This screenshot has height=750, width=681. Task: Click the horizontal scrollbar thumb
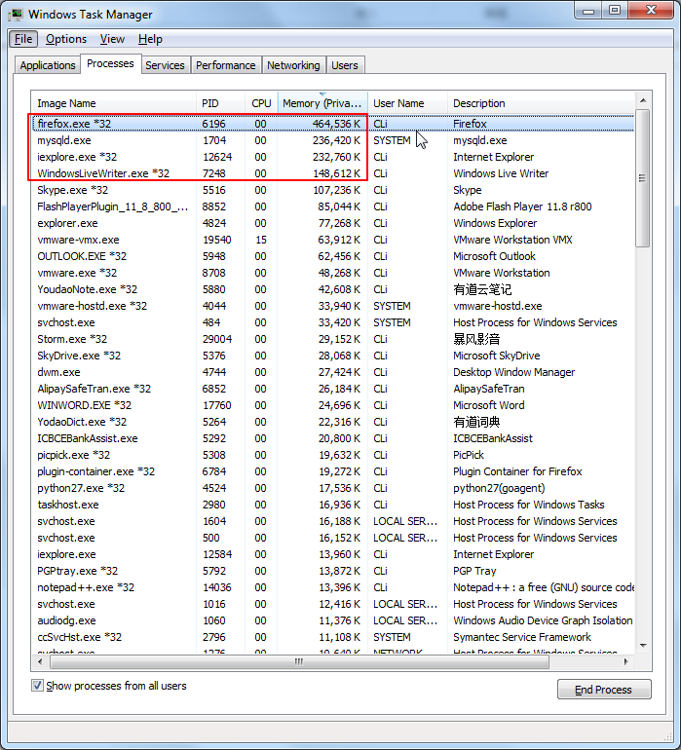click(299, 661)
